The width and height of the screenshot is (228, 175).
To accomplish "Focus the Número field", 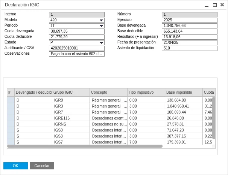I will [x=190, y=15].
